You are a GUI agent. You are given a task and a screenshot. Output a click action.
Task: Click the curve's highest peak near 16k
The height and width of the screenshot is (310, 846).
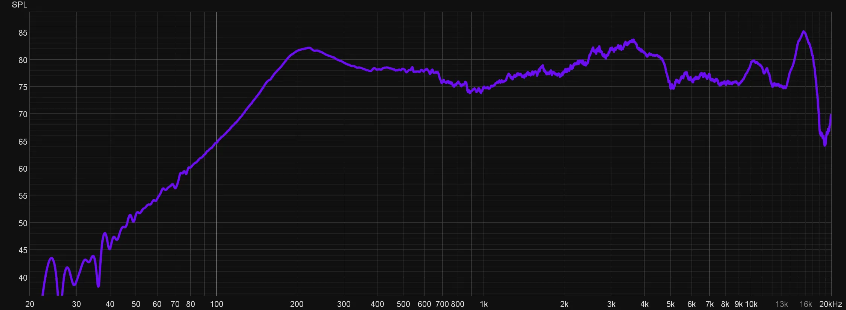tap(803, 32)
